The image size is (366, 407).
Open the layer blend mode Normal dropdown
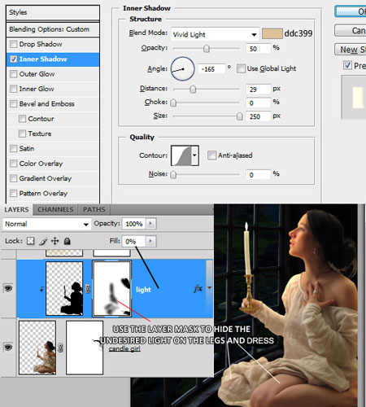click(x=46, y=224)
